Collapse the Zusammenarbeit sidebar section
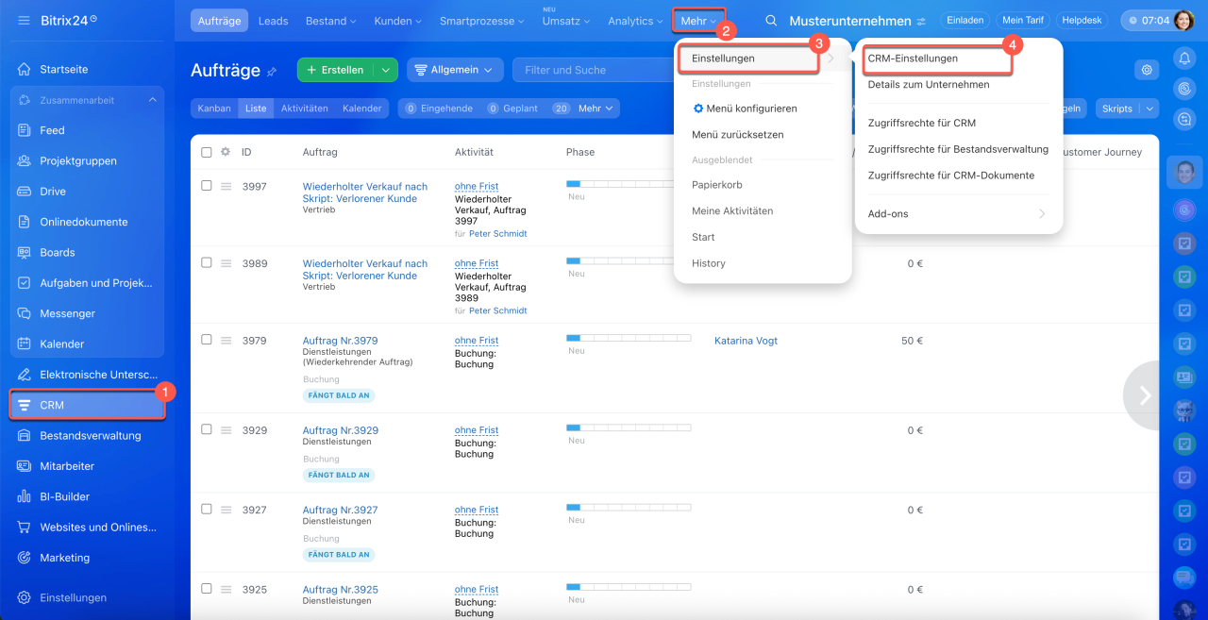 point(153,100)
